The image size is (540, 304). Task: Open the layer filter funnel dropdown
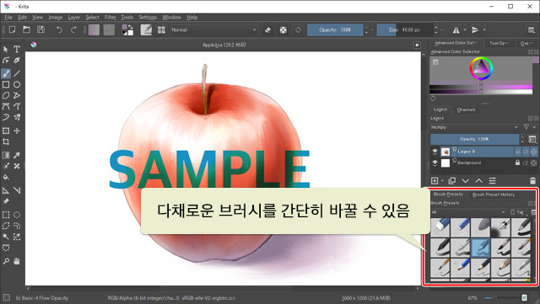528,127
